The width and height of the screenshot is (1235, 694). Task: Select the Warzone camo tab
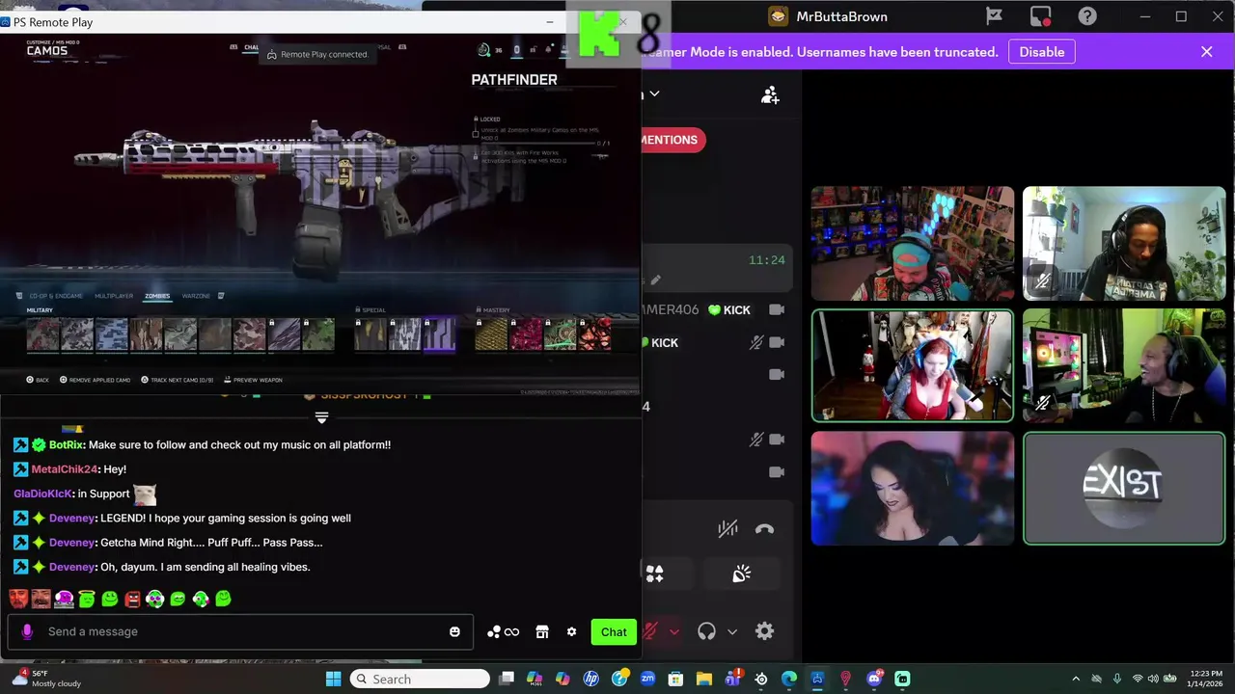tap(196, 296)
